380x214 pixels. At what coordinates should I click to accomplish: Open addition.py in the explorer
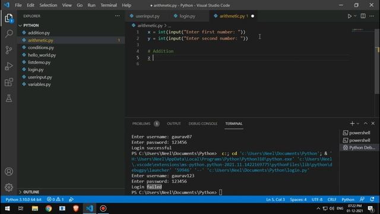point(39,33)
